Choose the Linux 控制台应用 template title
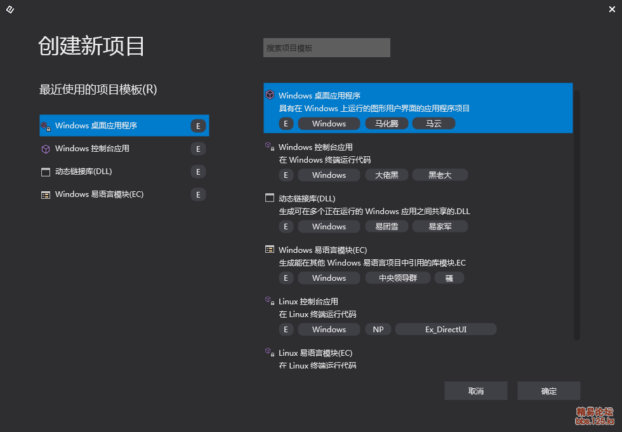The image size is (622, 432). tap(308, 302)
